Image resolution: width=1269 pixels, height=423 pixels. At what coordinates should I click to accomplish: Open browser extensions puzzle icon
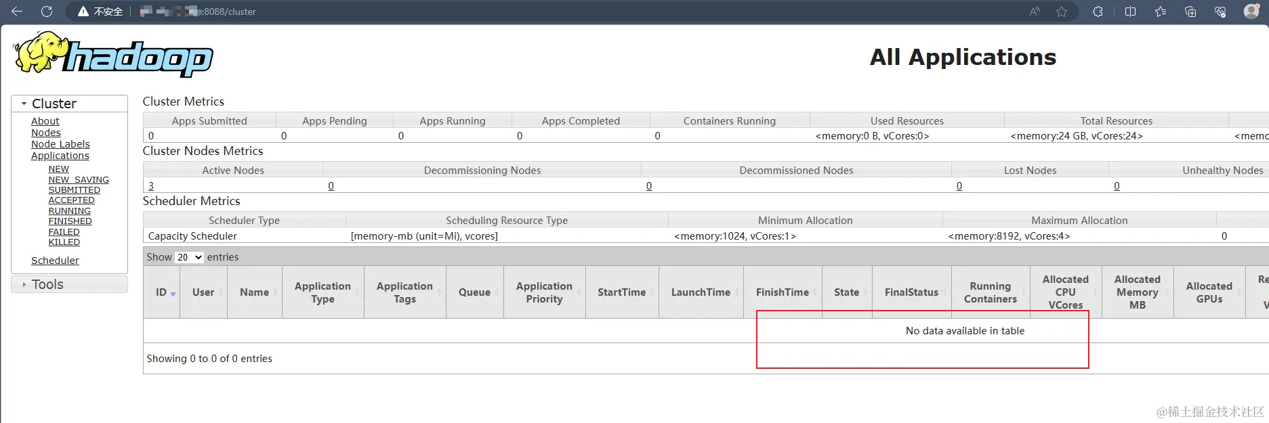(x=1098, y=12)
